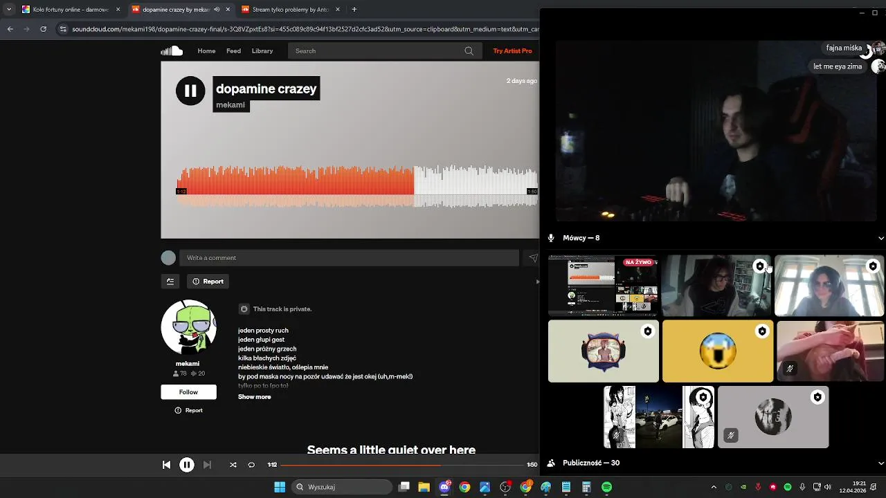Image resolution: width=886 pixels, height=498 pixels.
Task: Click the Try Artist Pro link
Action: (x=512, y=50)
